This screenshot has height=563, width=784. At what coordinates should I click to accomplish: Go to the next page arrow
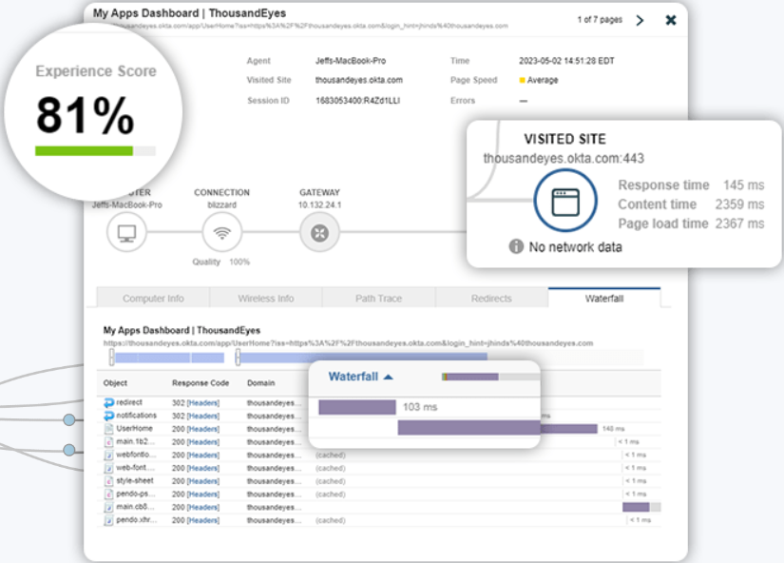tap(640, 21)
